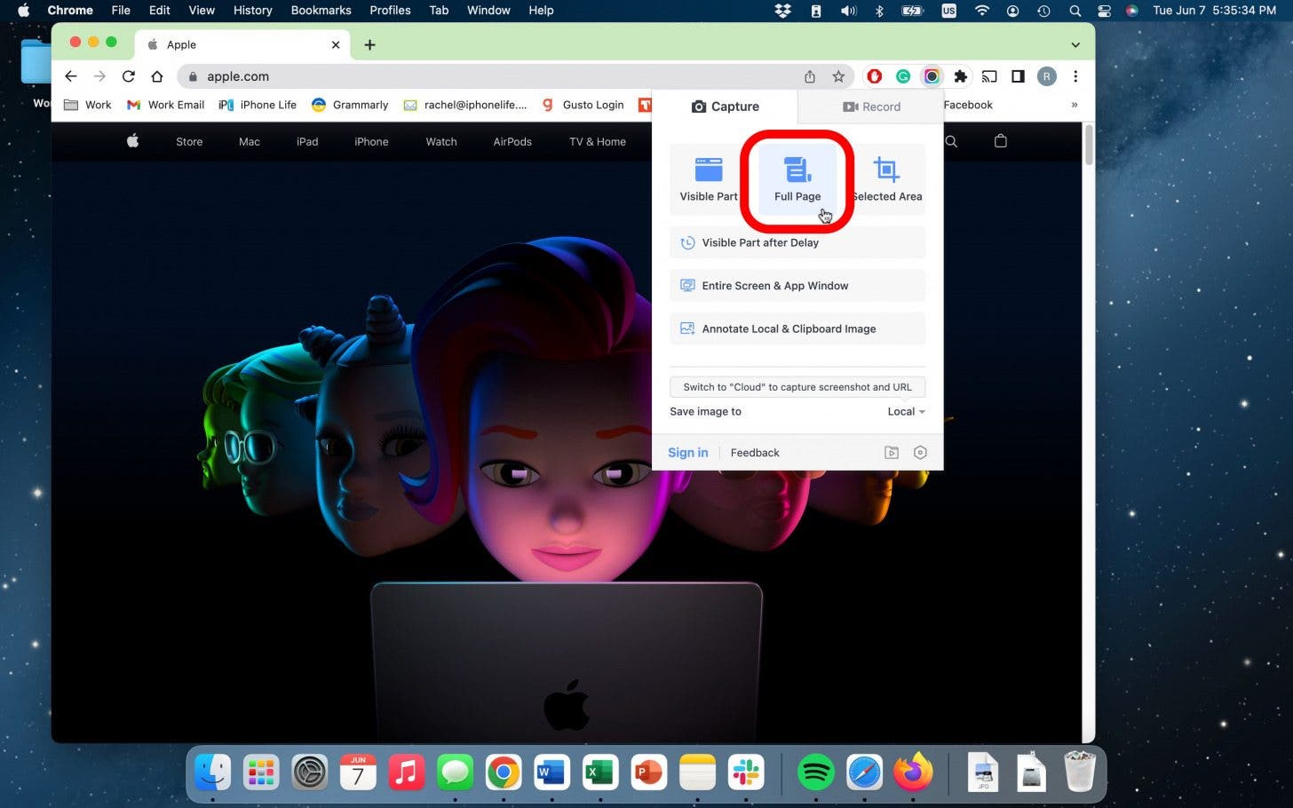Open the recorded videos library icon

tap(891, 452)
